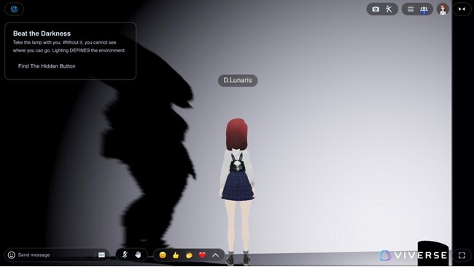The image size is (474, 267).
Task: Send the smiley face reaction
Action: (163, 255)
